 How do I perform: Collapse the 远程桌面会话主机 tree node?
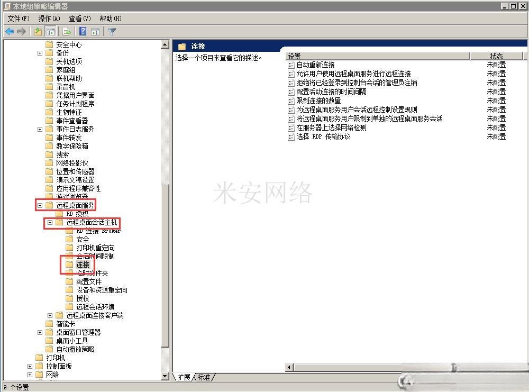(50, 222)
